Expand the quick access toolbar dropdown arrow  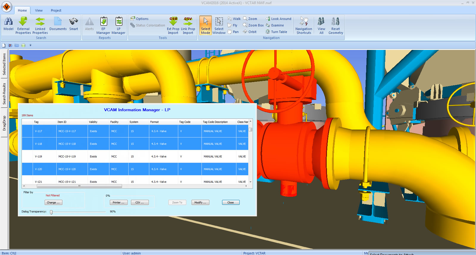point(30,45)
